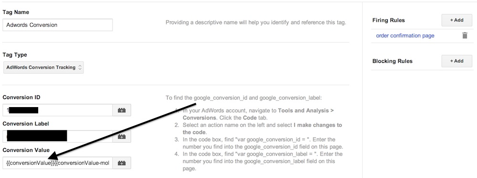The image size is (477, 178).
Task: Click the Conversion Value label
Action: 26,150
